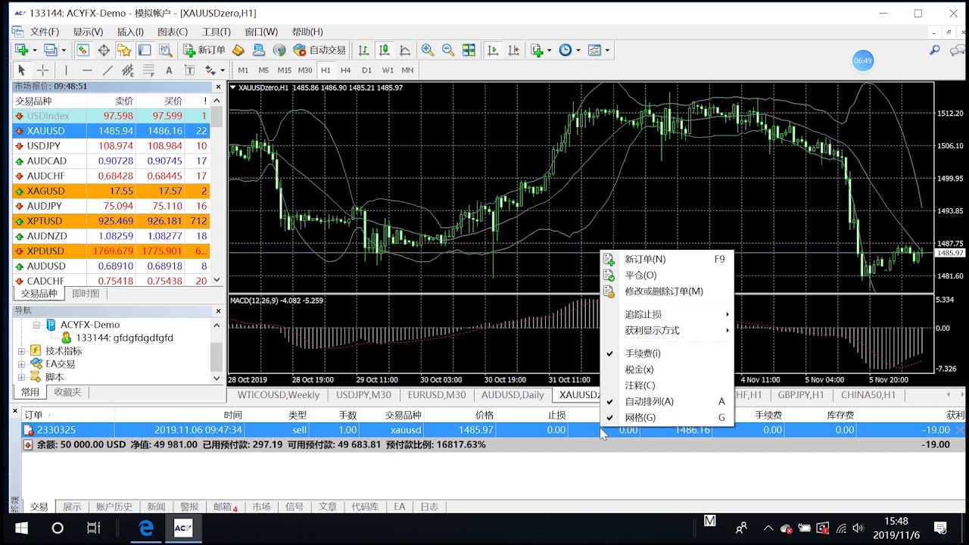Open Microsoft Edge from taskbar

pos(145,528)
